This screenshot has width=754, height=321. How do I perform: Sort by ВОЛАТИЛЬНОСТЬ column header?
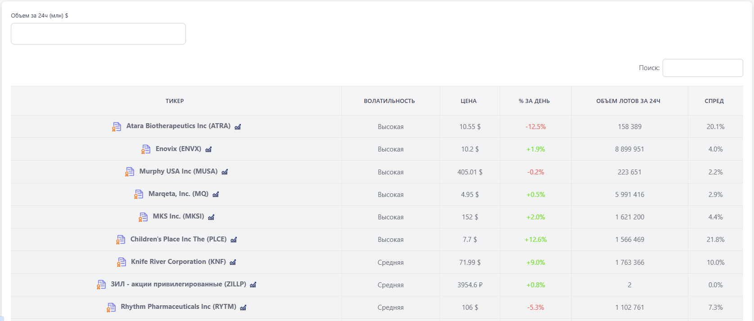(x=389, y=101)
